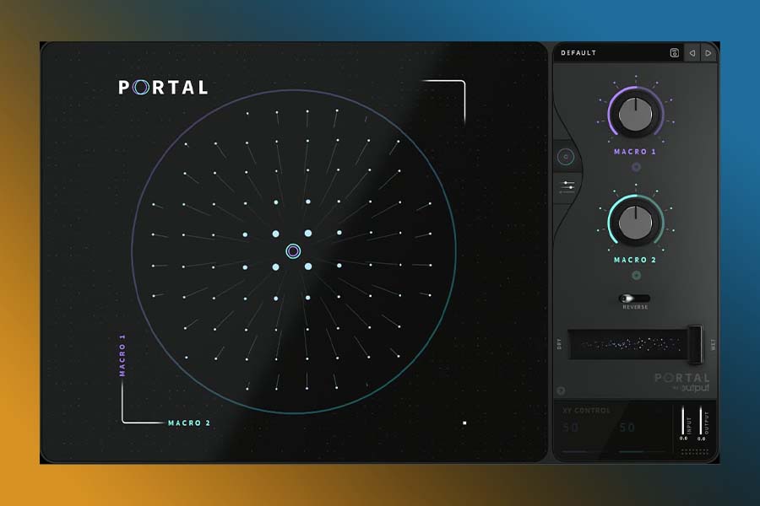760x506 pixels.
Task: Click the right XY Control value 50
Action: point(627,428)
